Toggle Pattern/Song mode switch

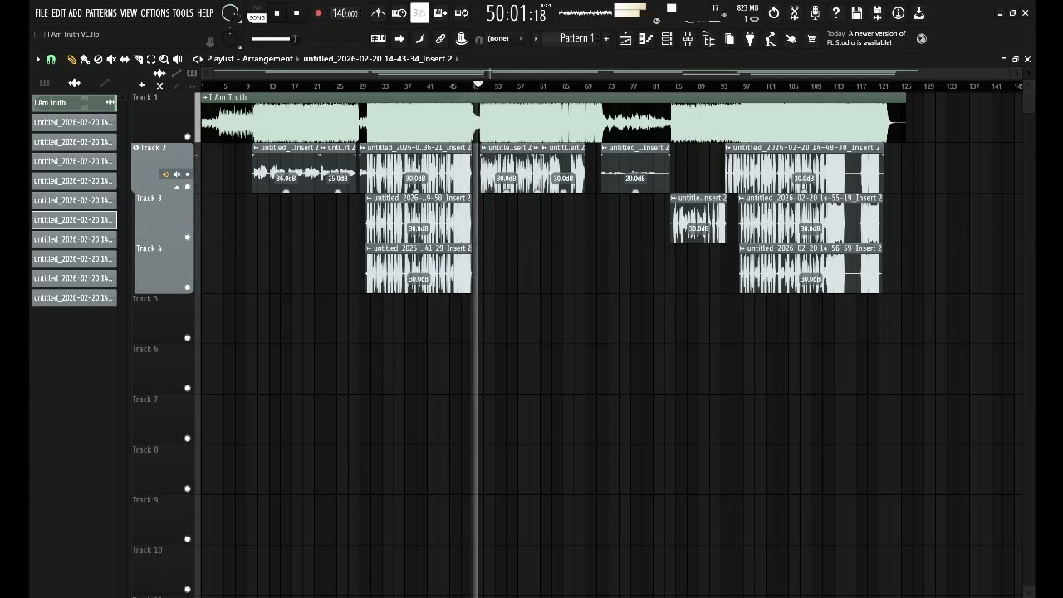[257, 13]
